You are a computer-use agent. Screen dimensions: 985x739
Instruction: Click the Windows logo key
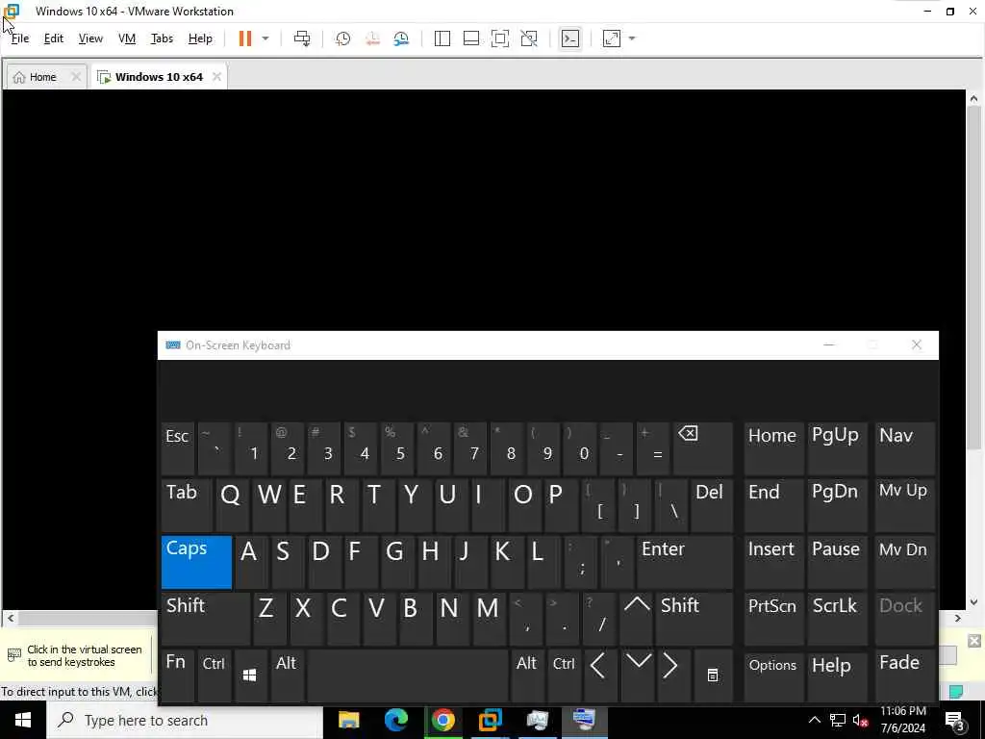coord(250,675)
